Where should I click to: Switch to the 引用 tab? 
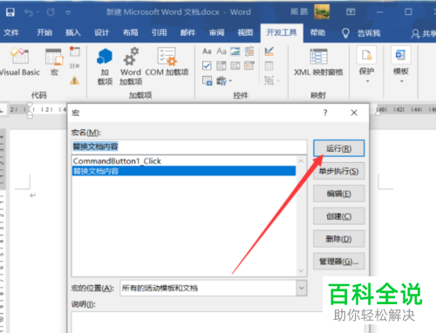159,32
